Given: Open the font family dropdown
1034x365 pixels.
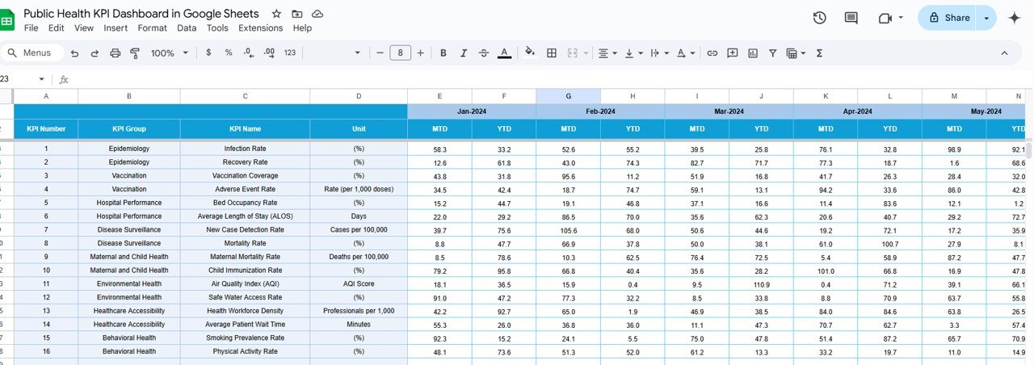Looking at the screenshot, I should 358,52.
